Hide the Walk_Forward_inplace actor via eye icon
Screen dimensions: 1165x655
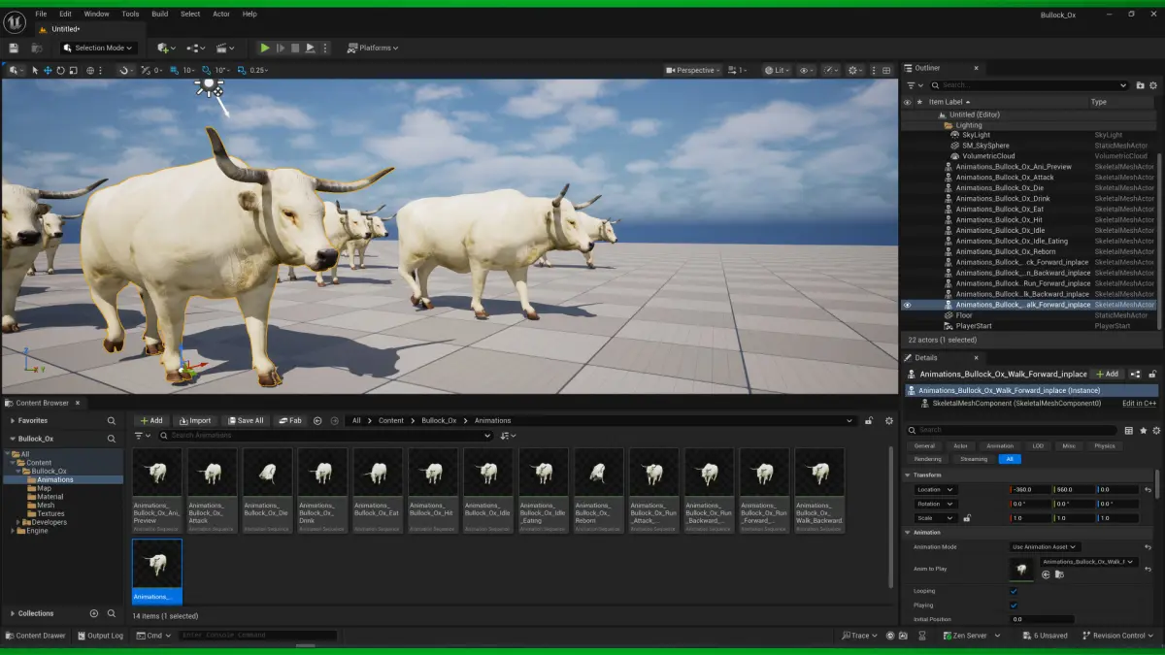tap(908, 305)
